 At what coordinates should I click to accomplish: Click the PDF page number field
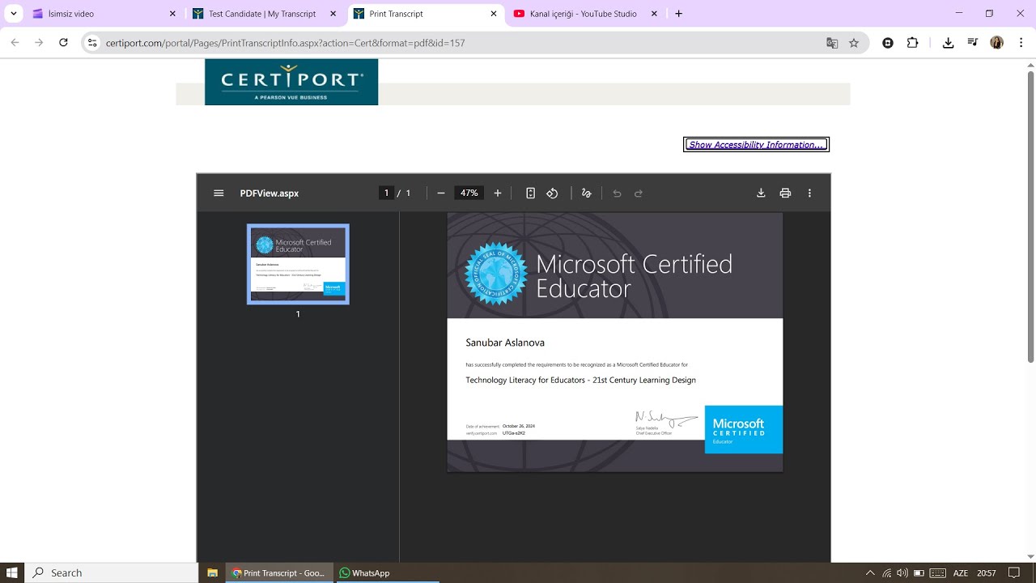coord(387,194)
